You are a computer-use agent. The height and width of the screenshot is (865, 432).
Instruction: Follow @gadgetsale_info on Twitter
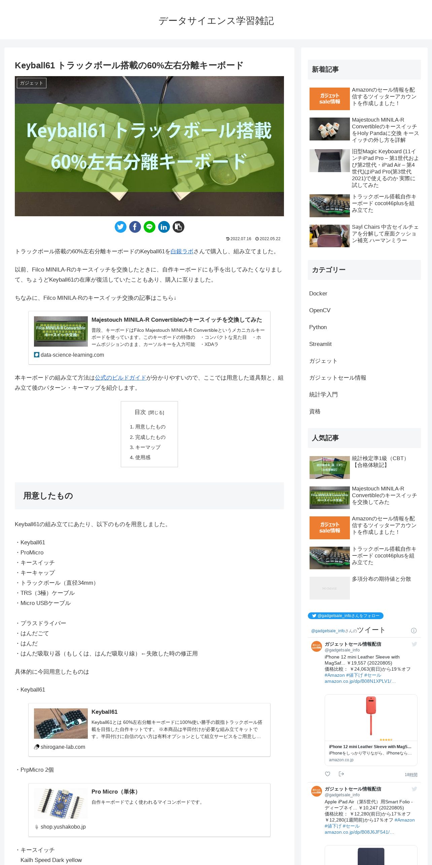click(346, 616)
